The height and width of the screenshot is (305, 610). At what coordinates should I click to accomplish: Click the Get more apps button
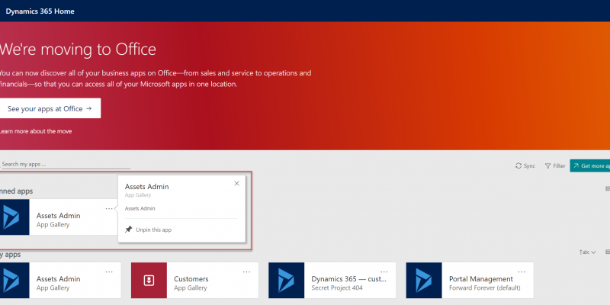pos(589,165)
